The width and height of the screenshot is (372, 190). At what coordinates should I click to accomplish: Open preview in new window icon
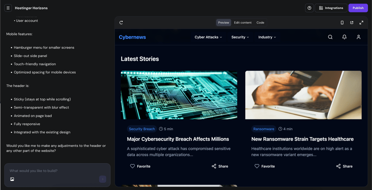(352, 22)
